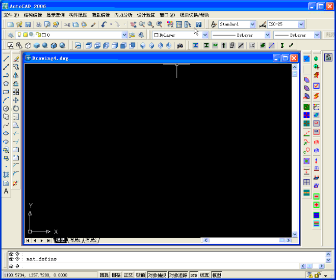Click the binoculars view icon

[x=180, y=45]
